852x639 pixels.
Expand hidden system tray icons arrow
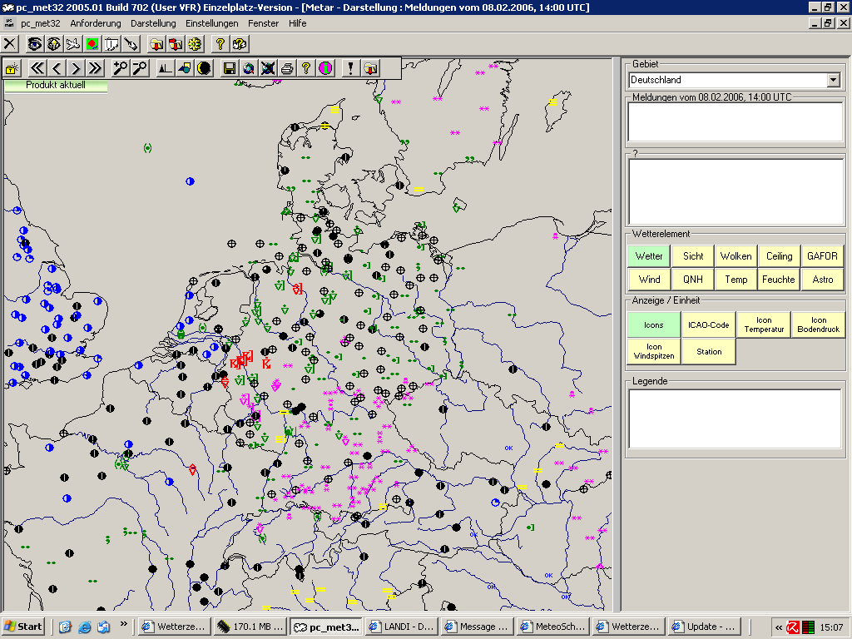[779, 627]
